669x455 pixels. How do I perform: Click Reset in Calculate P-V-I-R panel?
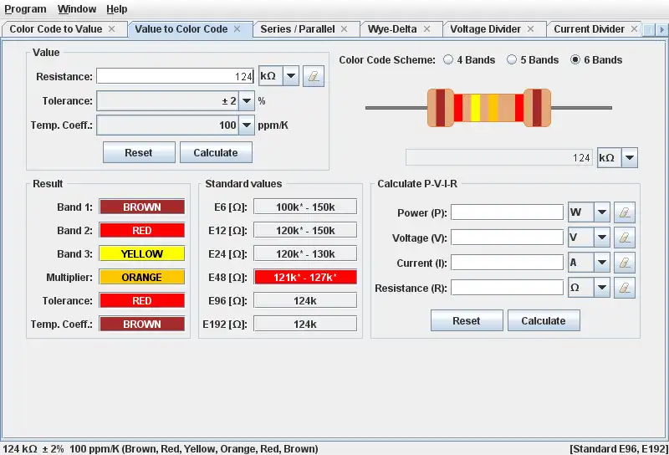467,321
